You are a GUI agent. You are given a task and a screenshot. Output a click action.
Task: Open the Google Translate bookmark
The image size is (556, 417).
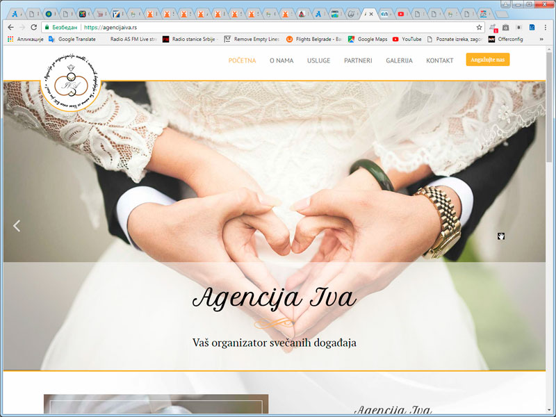pyautogui.click(x=72, y=39)
